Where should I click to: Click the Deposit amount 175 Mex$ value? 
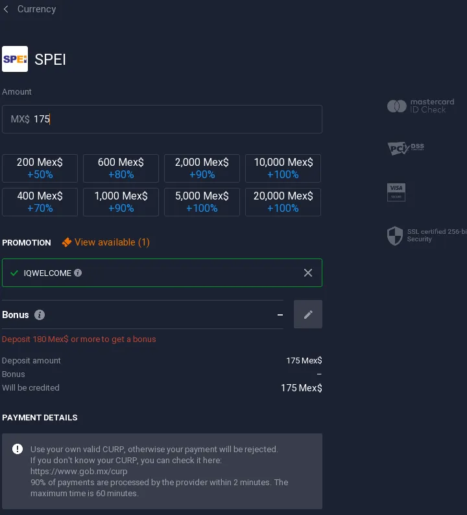pyautogui.click(x=304, y=361)
